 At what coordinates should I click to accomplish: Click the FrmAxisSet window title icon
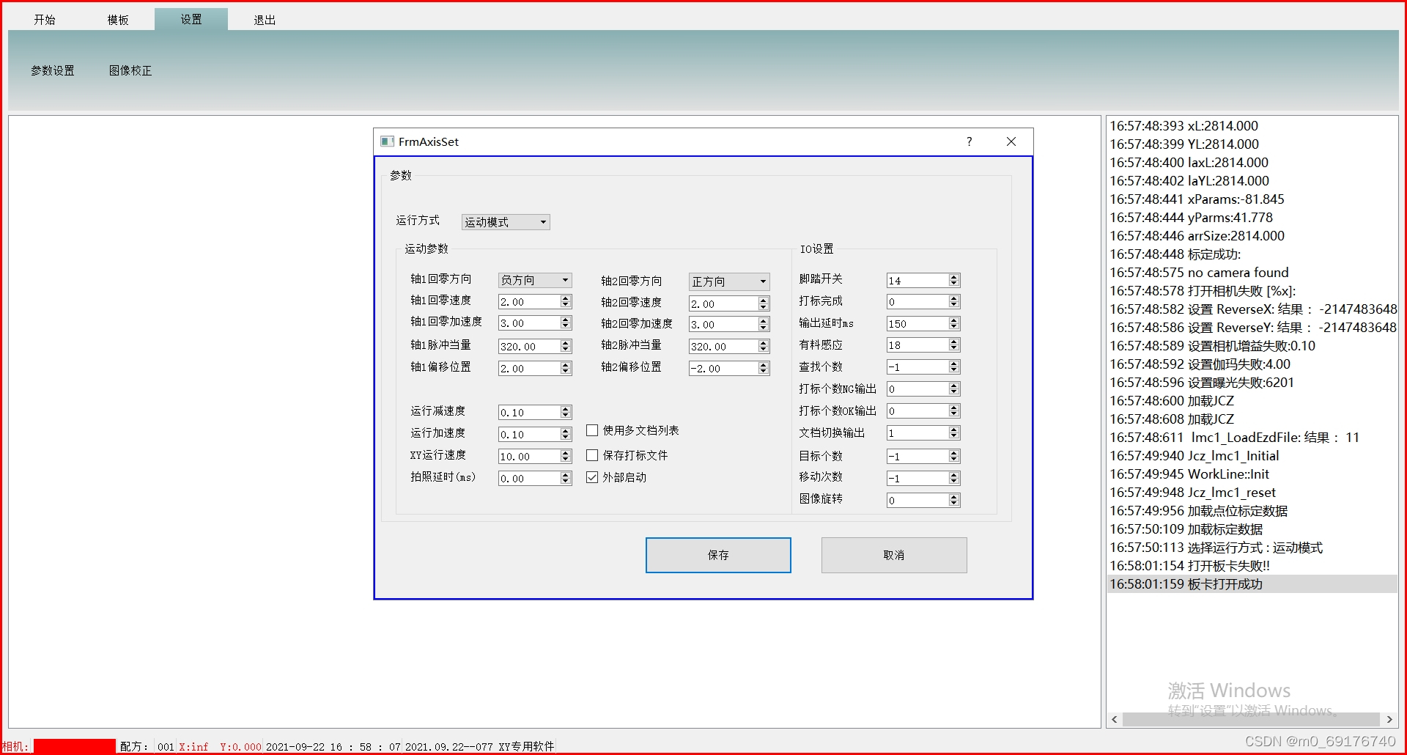(x=387, y=141)
